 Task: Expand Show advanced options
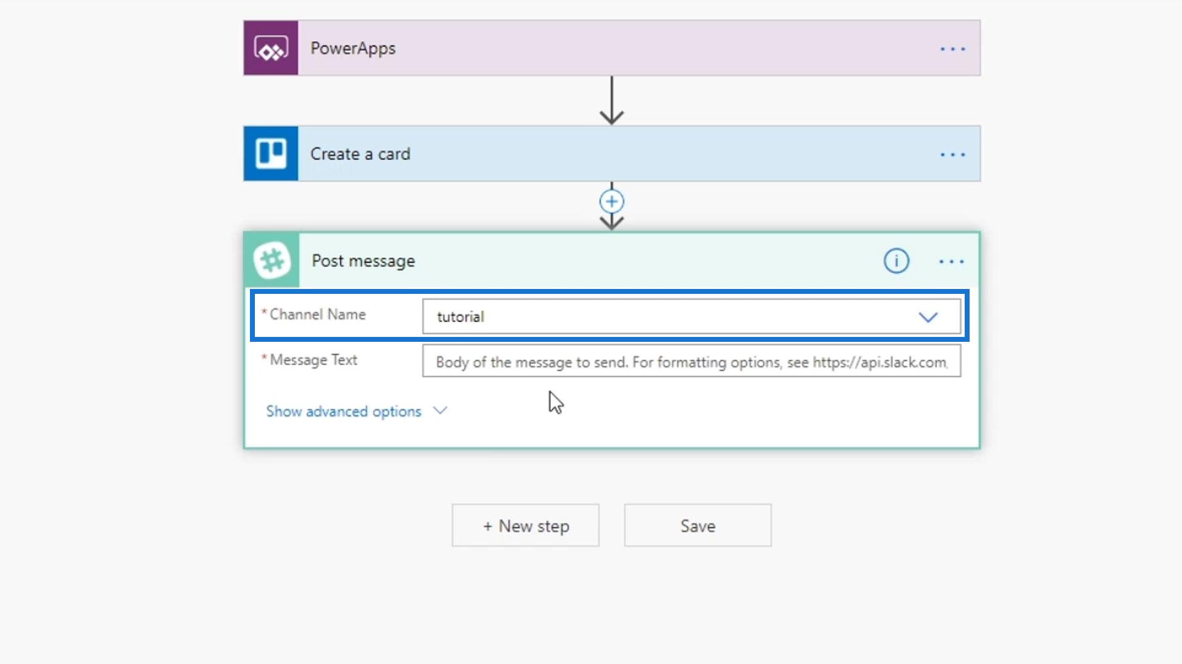344,411
